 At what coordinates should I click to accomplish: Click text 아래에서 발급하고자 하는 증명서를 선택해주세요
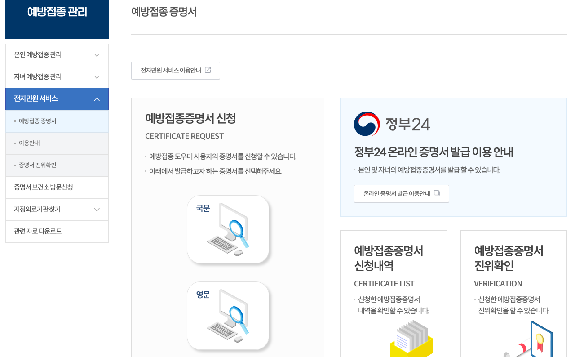point(216,171)
